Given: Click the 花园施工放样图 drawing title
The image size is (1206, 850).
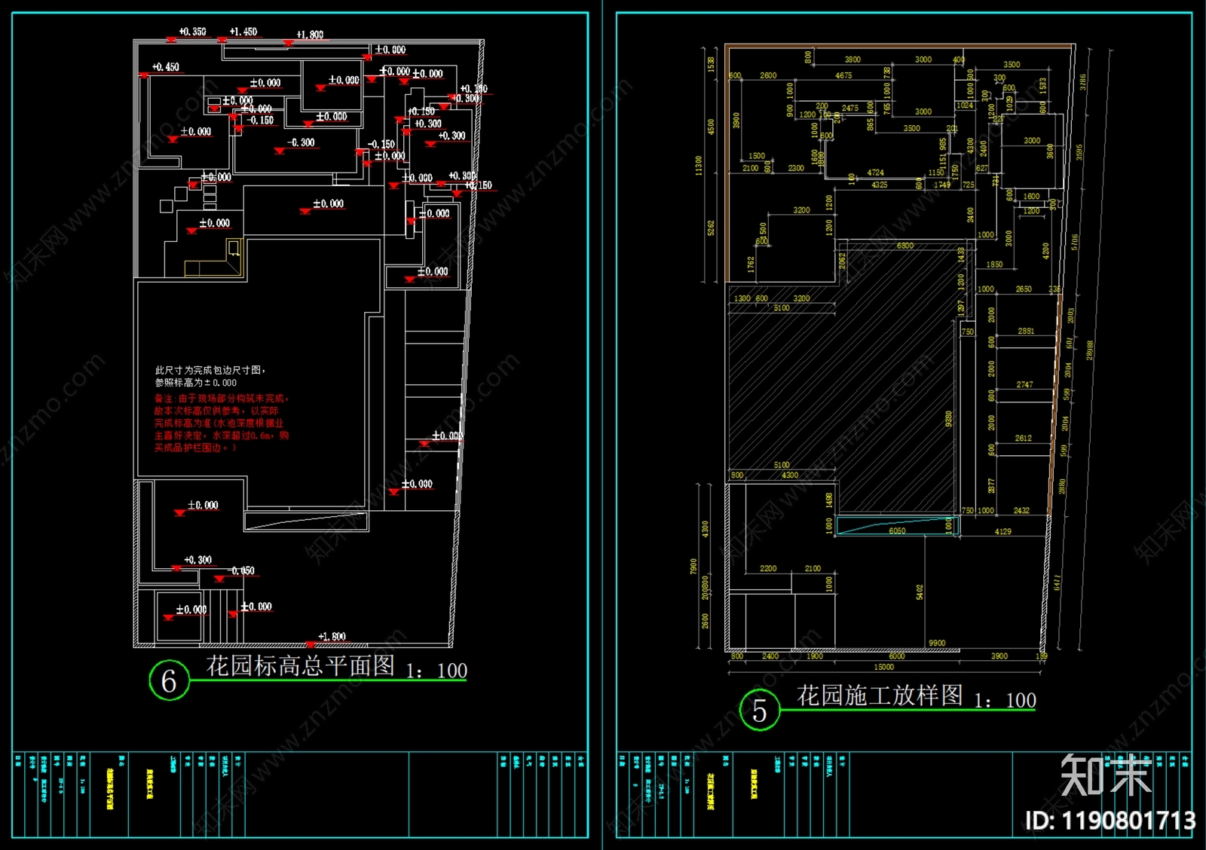Looking at the screenshot, I should 880,696.
